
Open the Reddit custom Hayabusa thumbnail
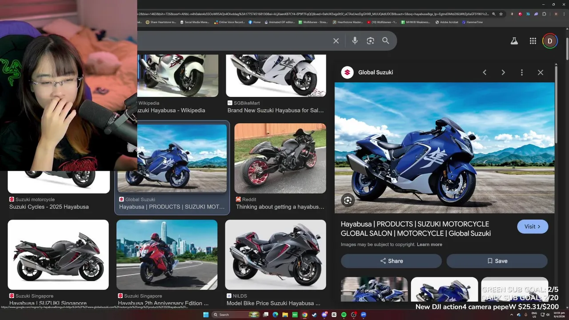pos(280,159)
